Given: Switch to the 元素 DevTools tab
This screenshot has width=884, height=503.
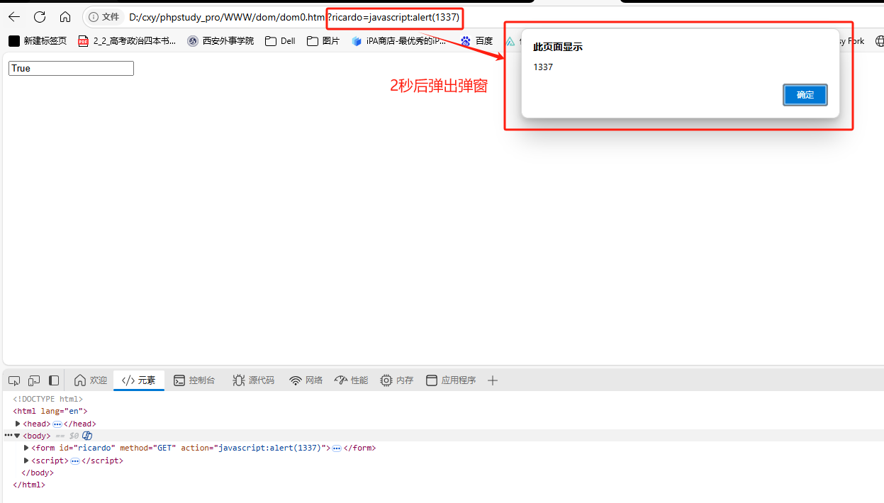Looking at the screenshot, I should pyautogui.click(x=139, y=380).
